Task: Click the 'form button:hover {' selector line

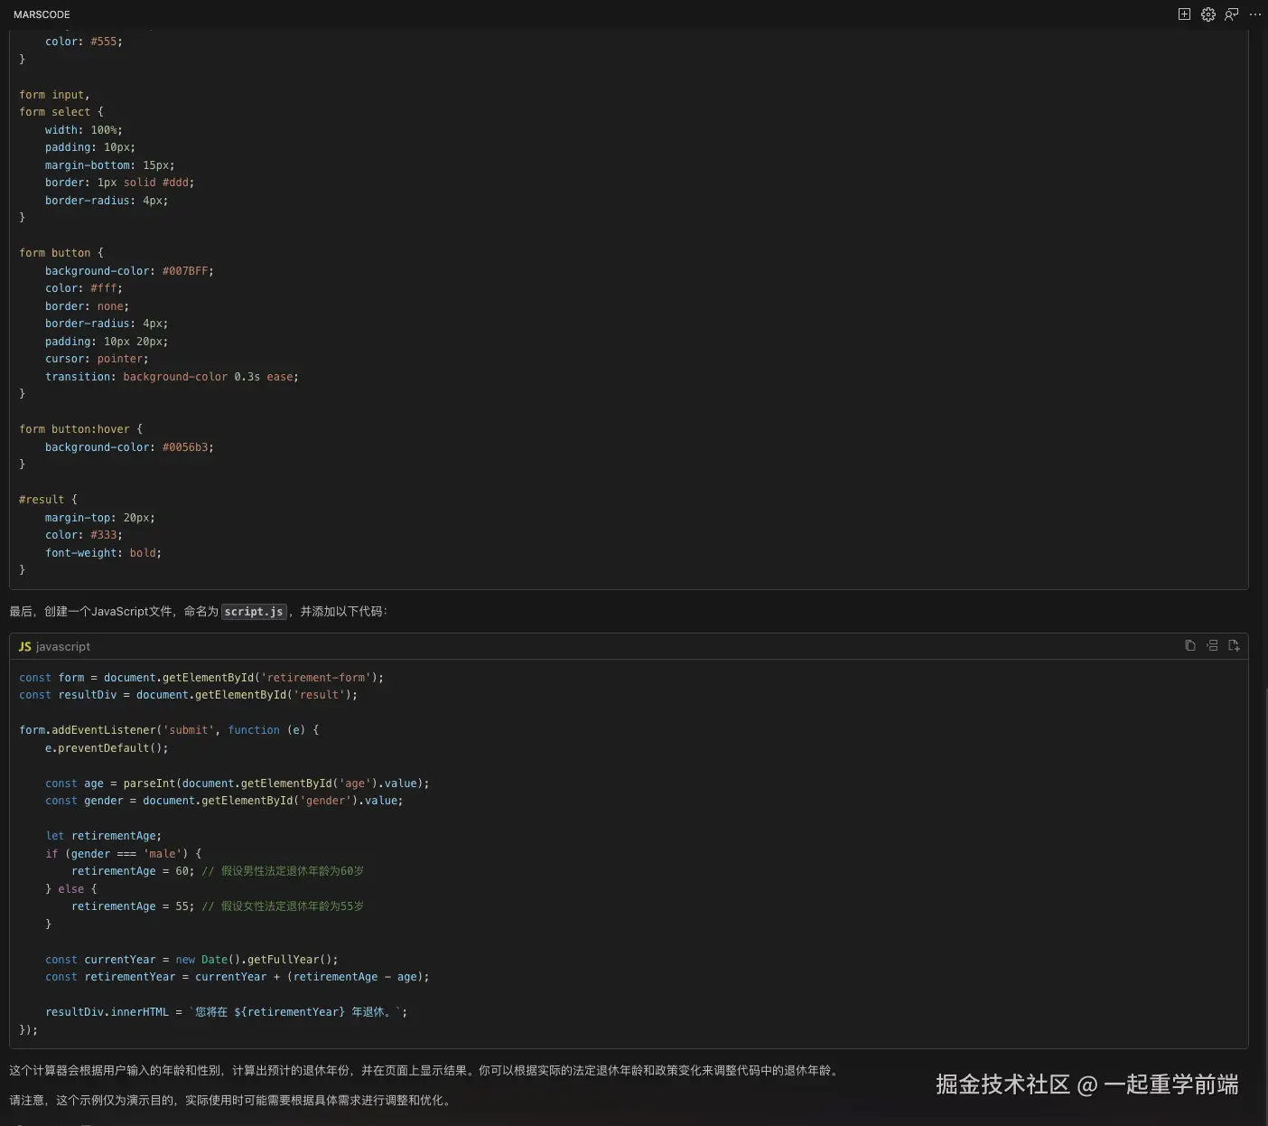Action: 81,429
